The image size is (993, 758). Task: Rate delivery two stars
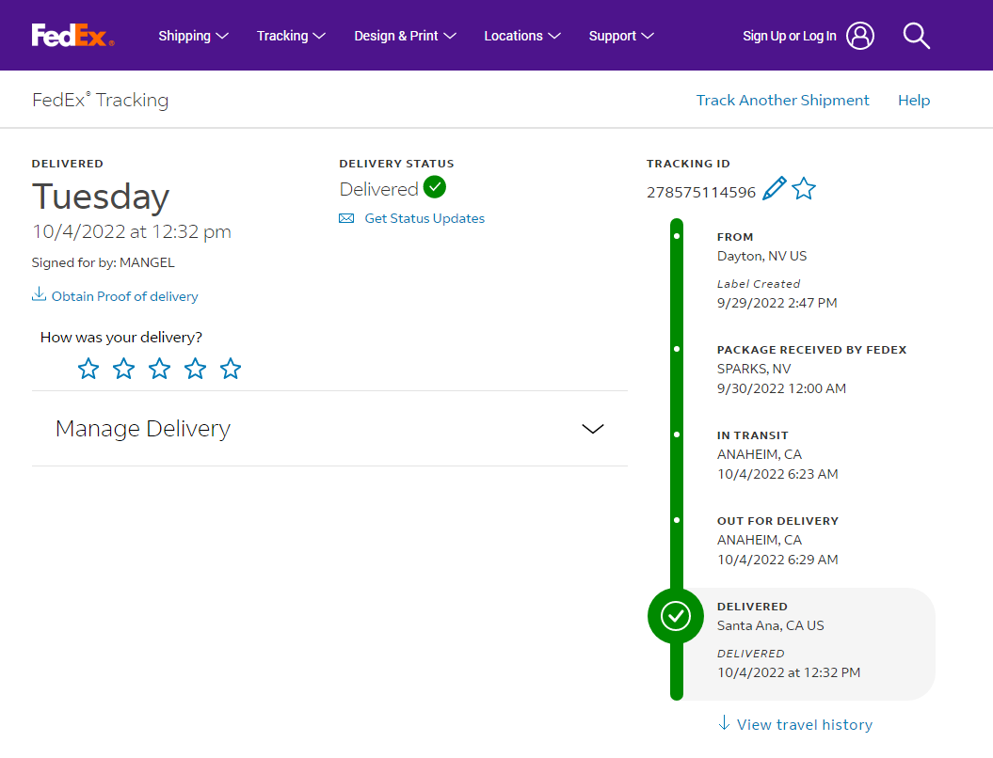click(123, 369)
